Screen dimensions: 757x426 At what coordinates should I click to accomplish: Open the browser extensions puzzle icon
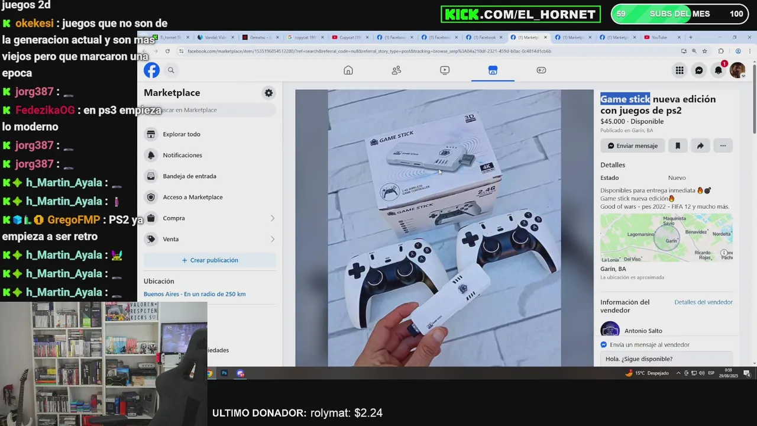pyautogui.click(x=721, y=51)
